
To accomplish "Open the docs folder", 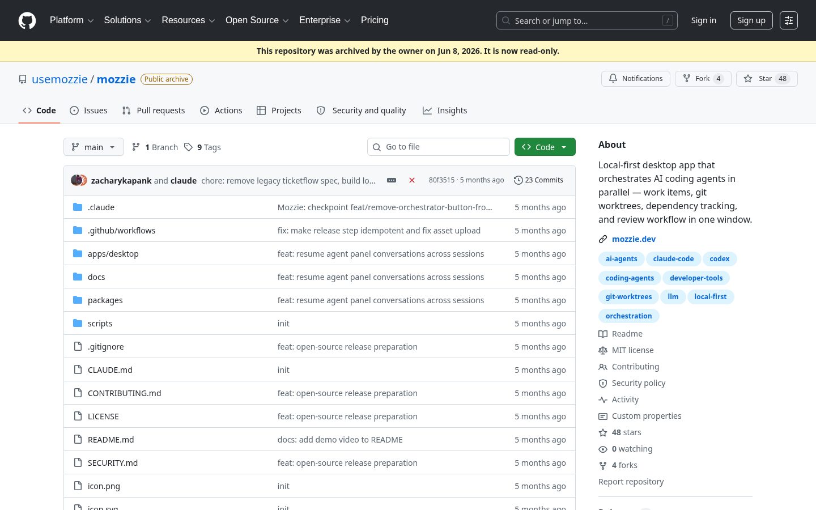I will click(96, 277).
